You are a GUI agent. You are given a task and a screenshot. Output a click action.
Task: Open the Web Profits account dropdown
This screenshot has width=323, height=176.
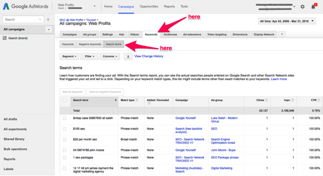click(x=94, y=6)
